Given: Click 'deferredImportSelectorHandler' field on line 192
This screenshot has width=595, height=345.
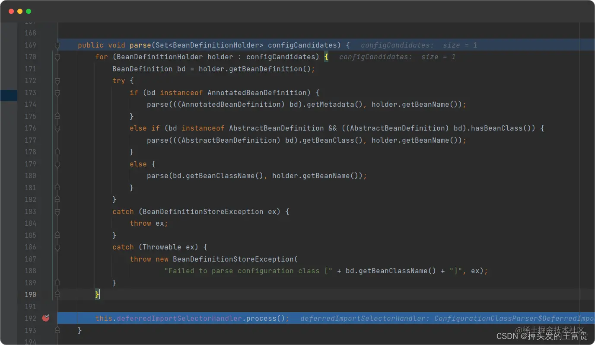Looking at the screenshot, I should 179,318.
